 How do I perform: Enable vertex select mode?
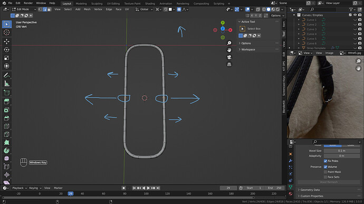pos(40,9)
